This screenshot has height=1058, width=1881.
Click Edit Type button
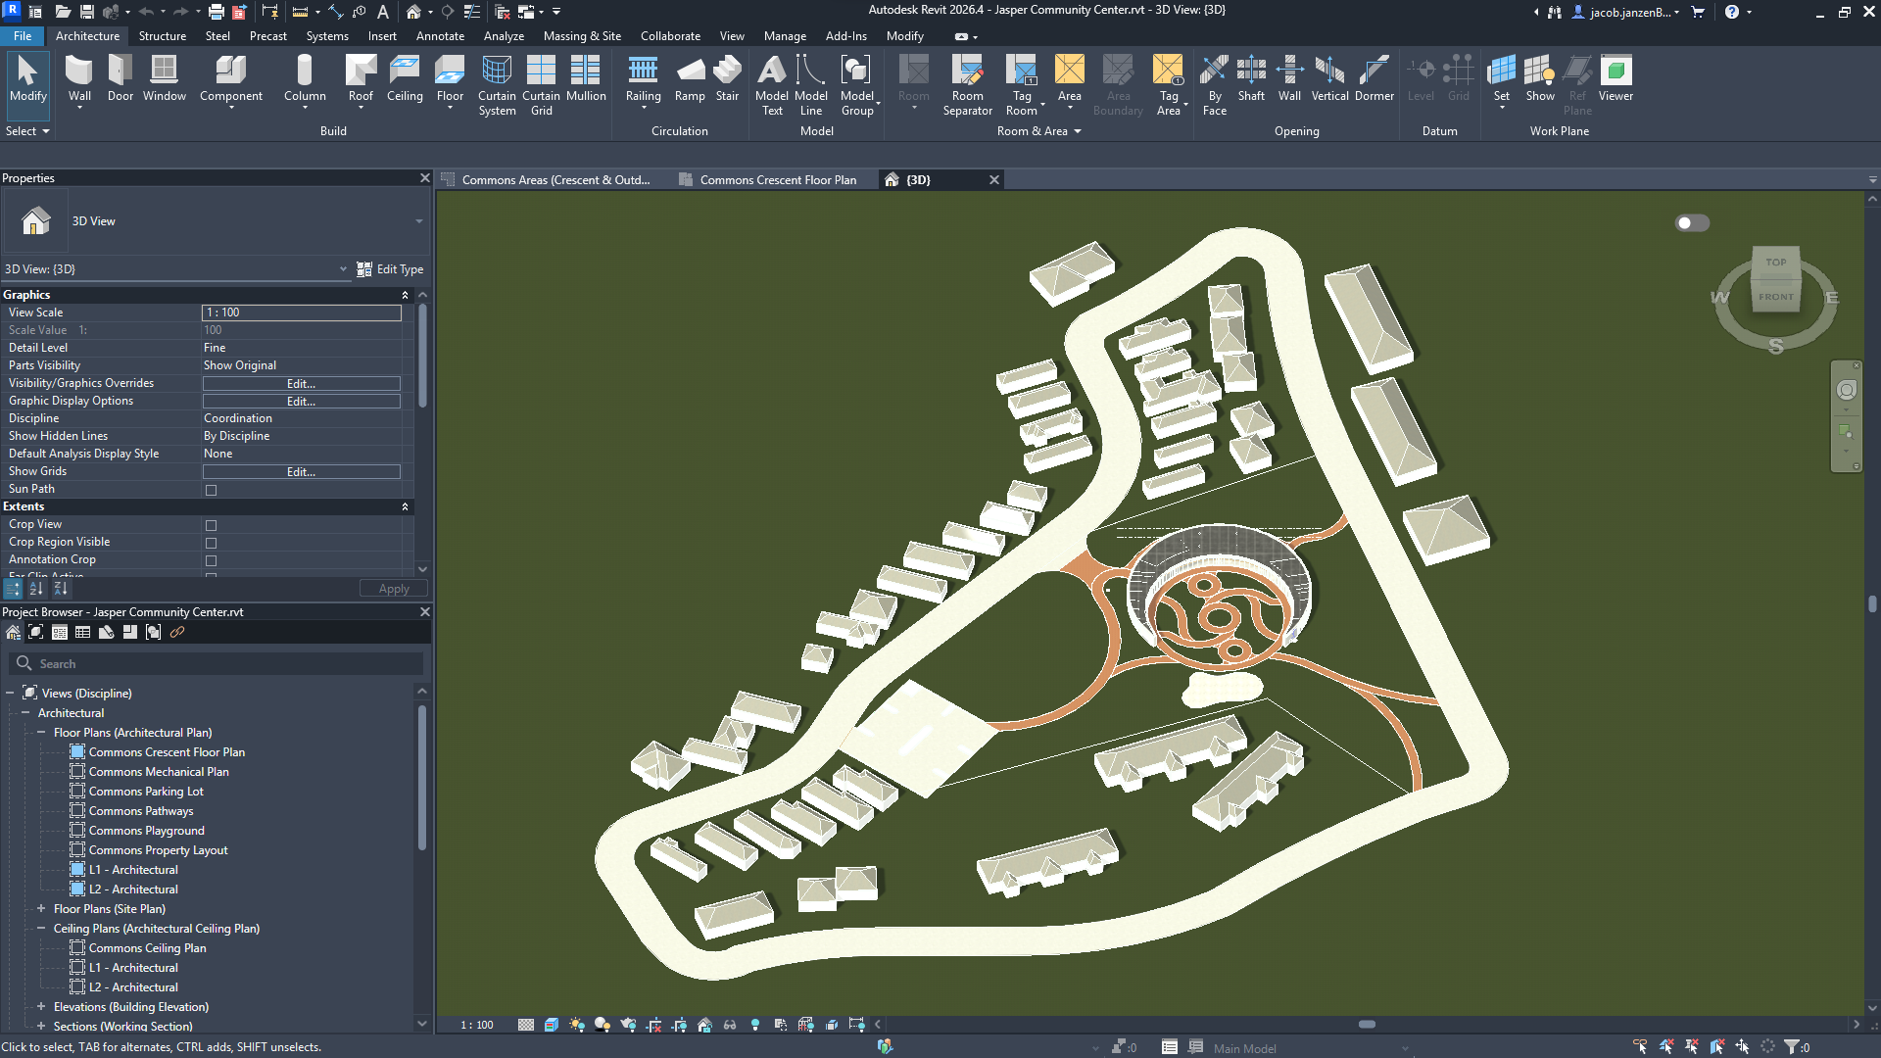[x=390, y=269]
